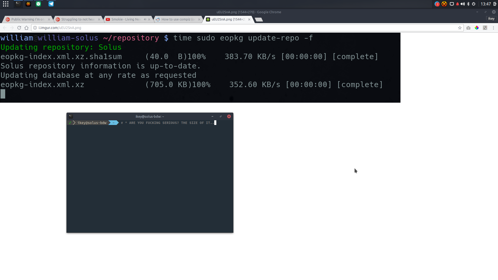Minimize the ikey@solus-bdw terminal window
The height and width of the screenshot is (280, 498).
(212, 116)
